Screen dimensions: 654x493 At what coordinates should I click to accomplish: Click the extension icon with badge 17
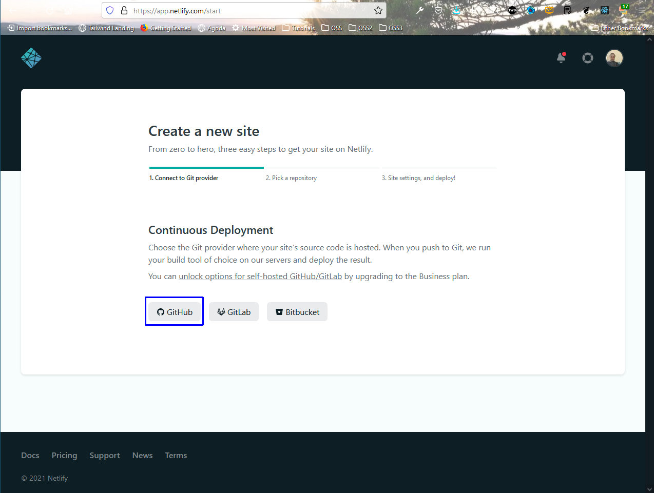624,9
